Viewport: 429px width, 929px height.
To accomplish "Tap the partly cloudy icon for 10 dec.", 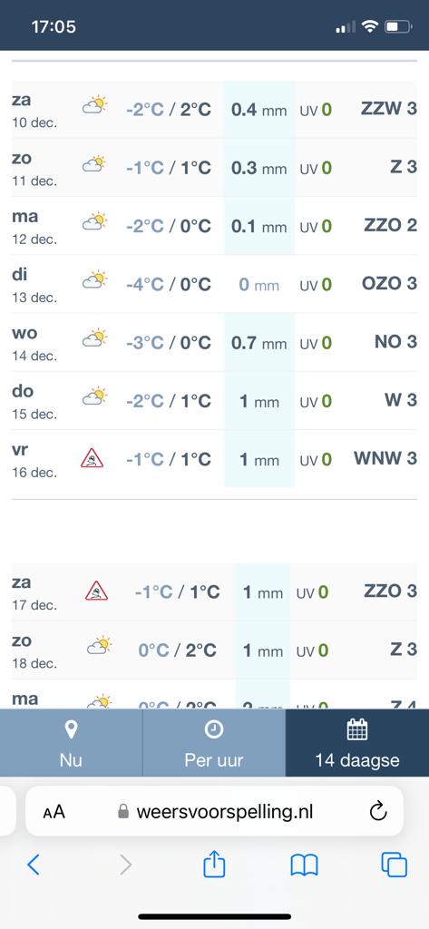I will [94, 105].
